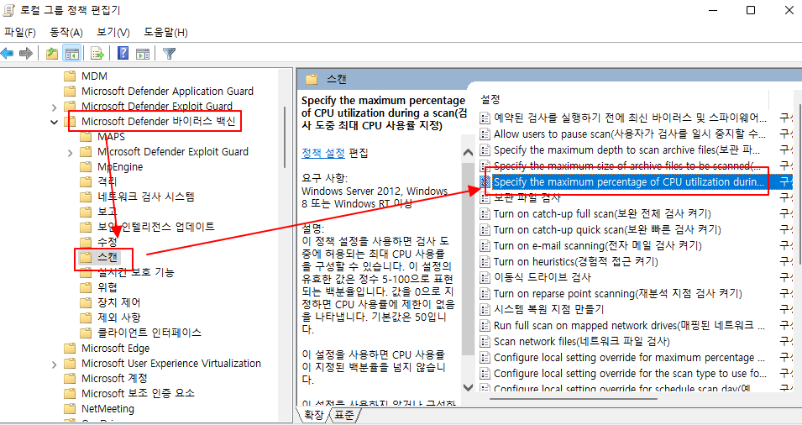Select Turn on e-mail scanning policy
Viewport: 802px width, 425px height.
[590, 245]
